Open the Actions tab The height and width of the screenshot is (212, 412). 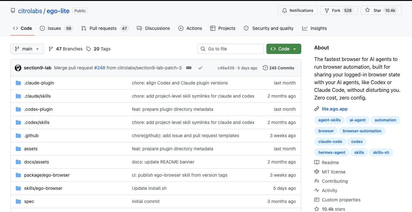(190, 28)
